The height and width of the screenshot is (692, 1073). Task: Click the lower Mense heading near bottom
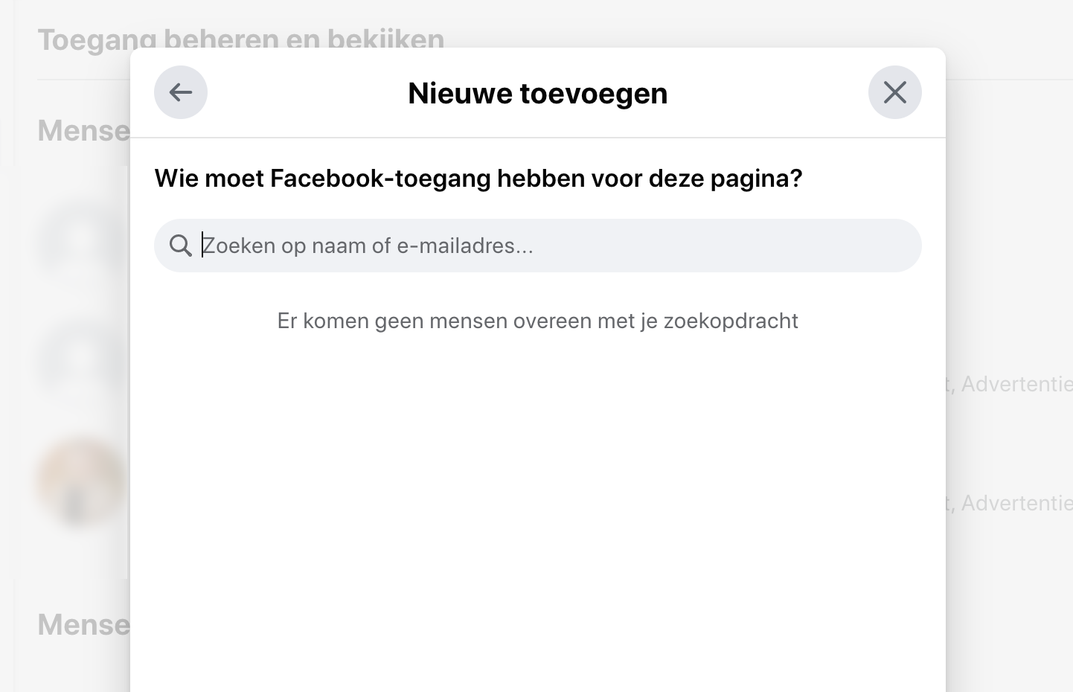84,625
